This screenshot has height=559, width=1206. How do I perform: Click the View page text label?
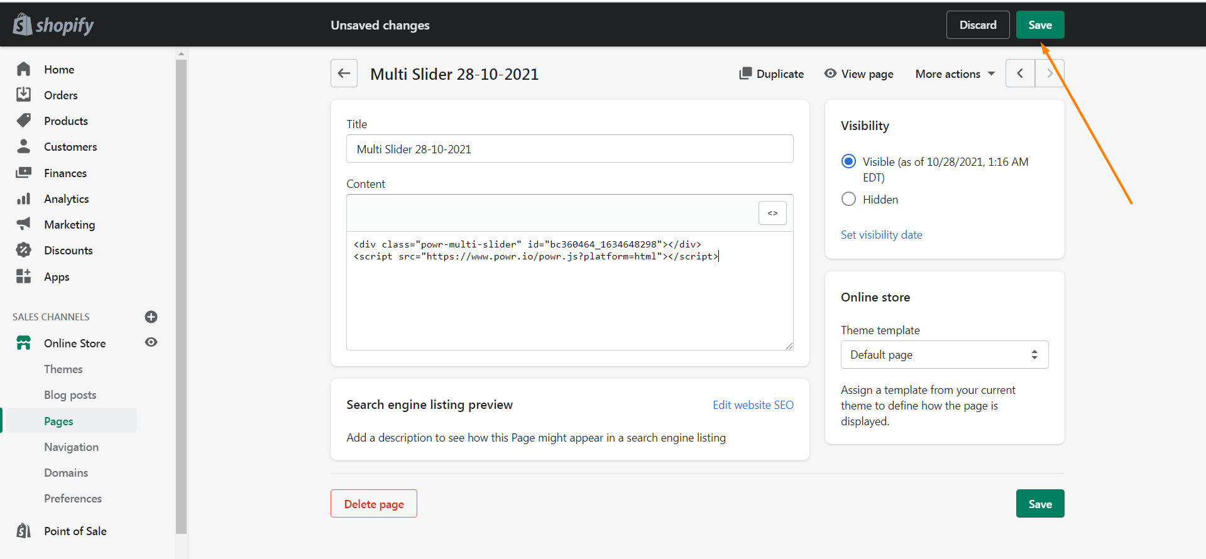click(867, 74)
